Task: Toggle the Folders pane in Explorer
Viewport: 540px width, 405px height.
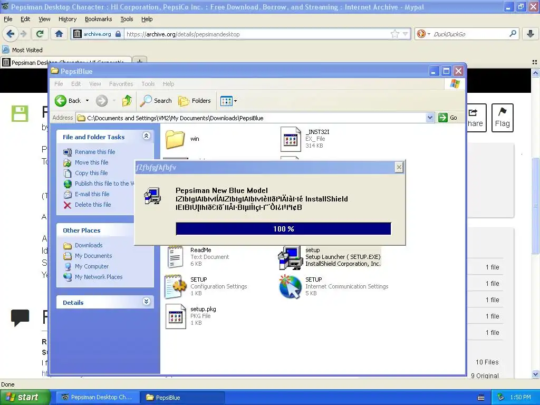Action: pyautogui.click(x=194, y=101)
